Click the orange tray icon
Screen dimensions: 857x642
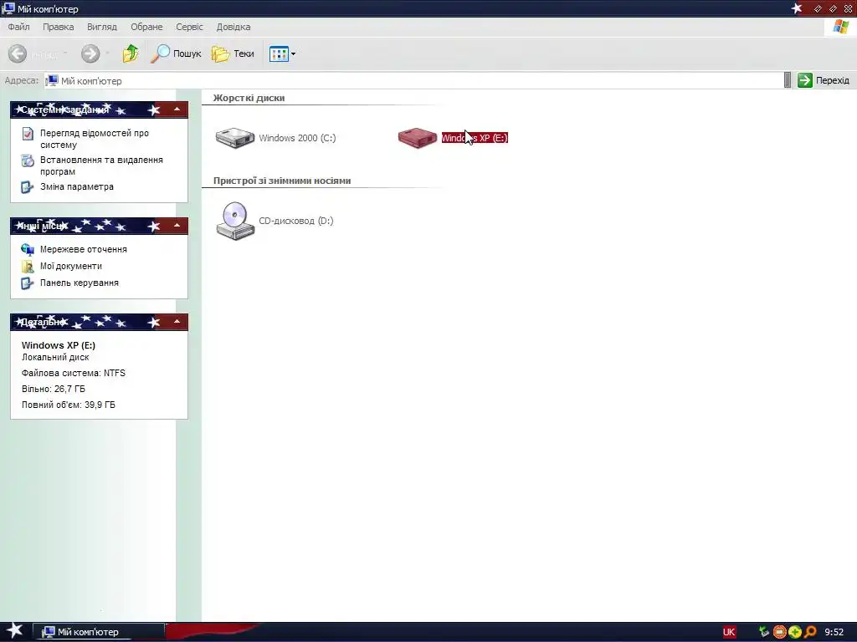tap(779, 632)
